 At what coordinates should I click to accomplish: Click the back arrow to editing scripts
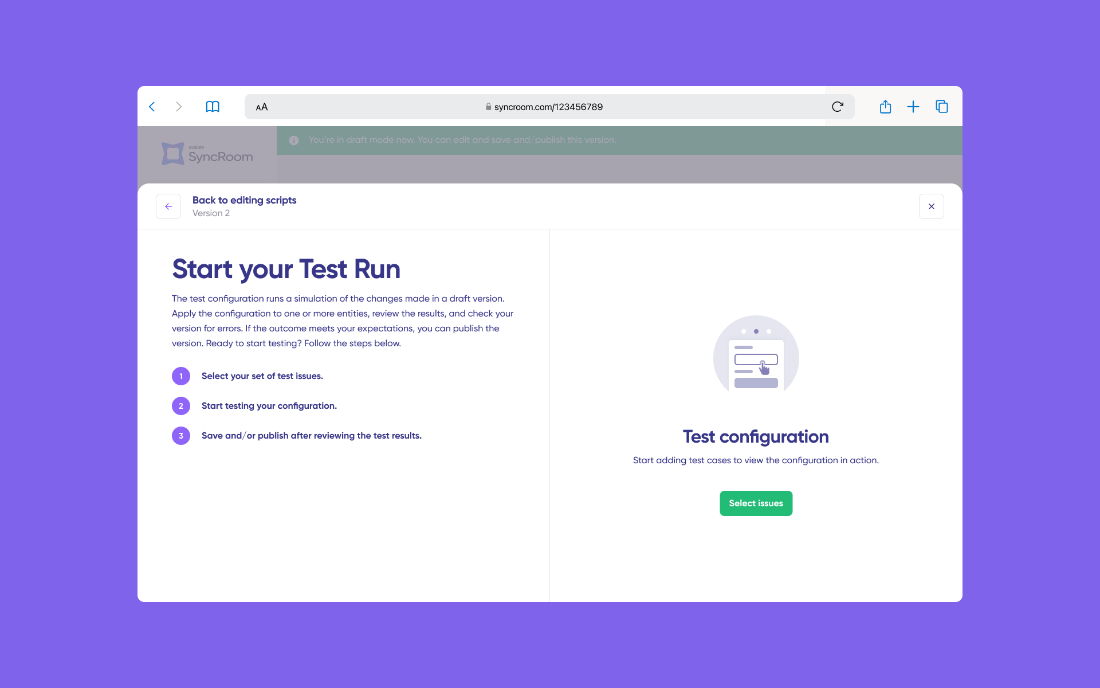coord(168,206)
